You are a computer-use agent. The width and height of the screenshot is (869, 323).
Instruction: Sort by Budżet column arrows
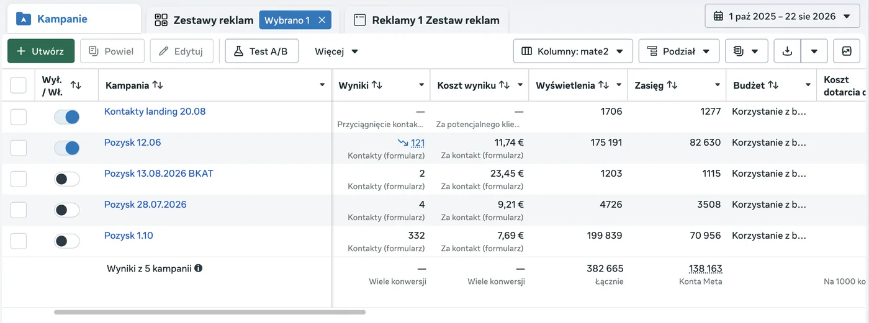773,85
